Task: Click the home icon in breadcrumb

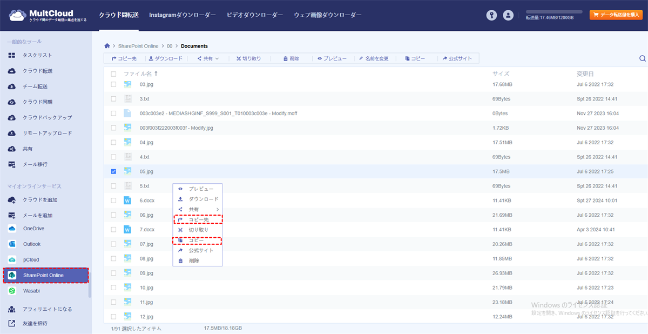Action: [107, 46]
